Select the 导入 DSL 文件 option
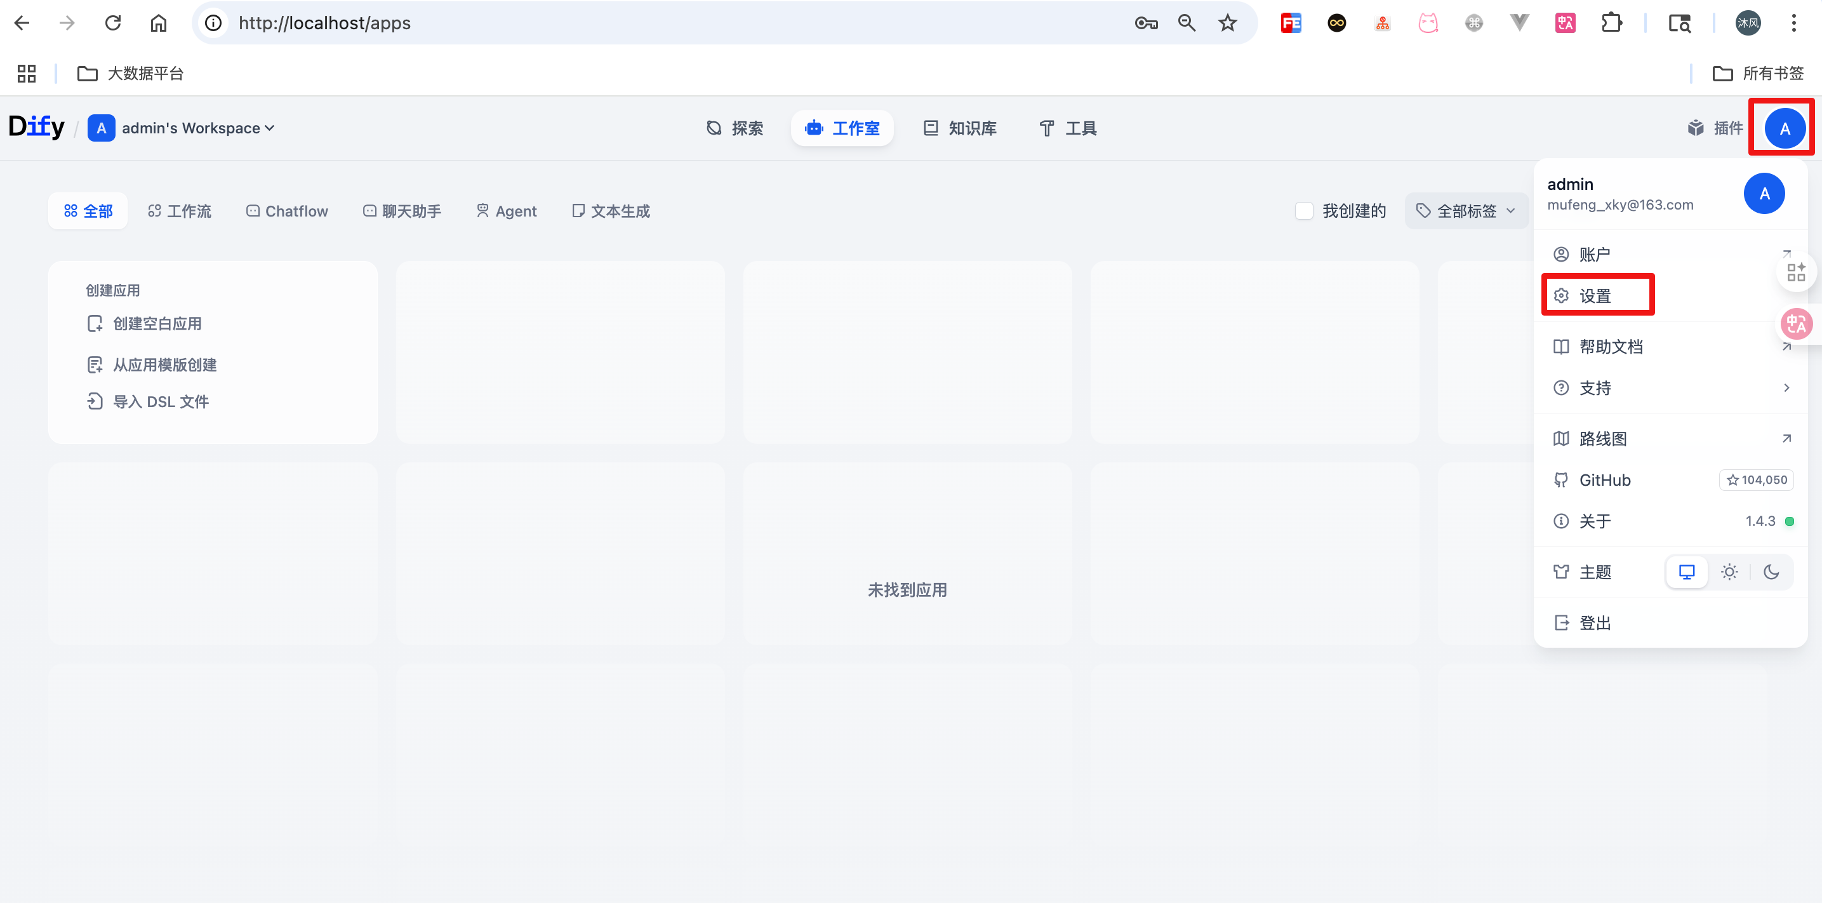This screenshot has height=903, width=1822. point(161,401)
